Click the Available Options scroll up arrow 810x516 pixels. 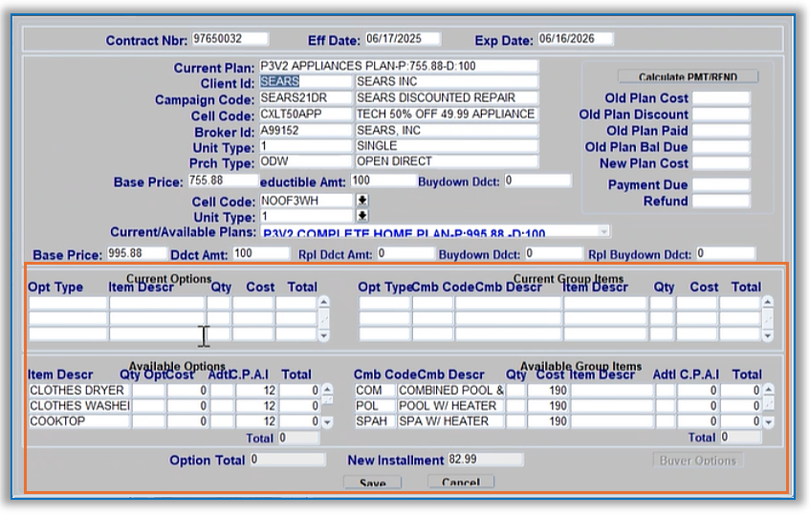[327, 389]
